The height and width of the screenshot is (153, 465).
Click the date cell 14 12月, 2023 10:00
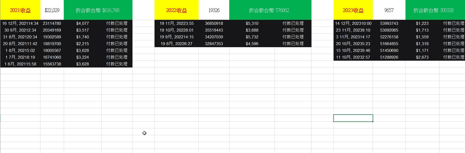353,23
